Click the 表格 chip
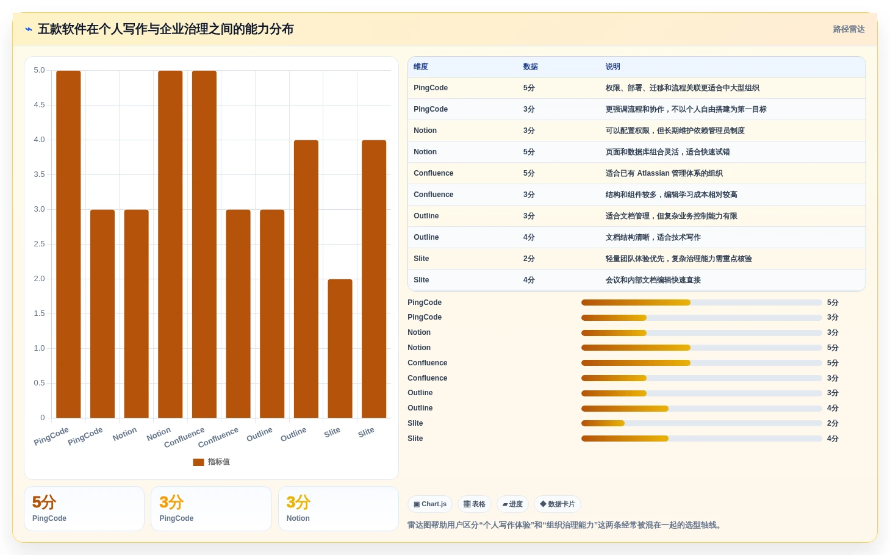 pos(475,504)
